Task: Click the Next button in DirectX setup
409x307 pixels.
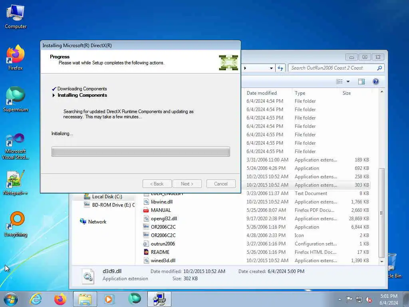Action: tap(187, 184)
